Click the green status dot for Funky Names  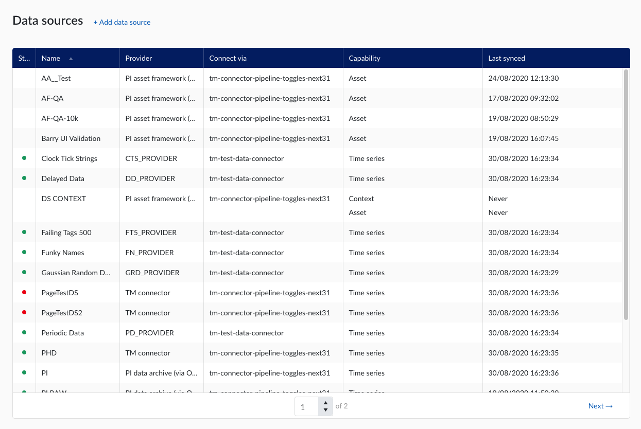coord(24,252)
